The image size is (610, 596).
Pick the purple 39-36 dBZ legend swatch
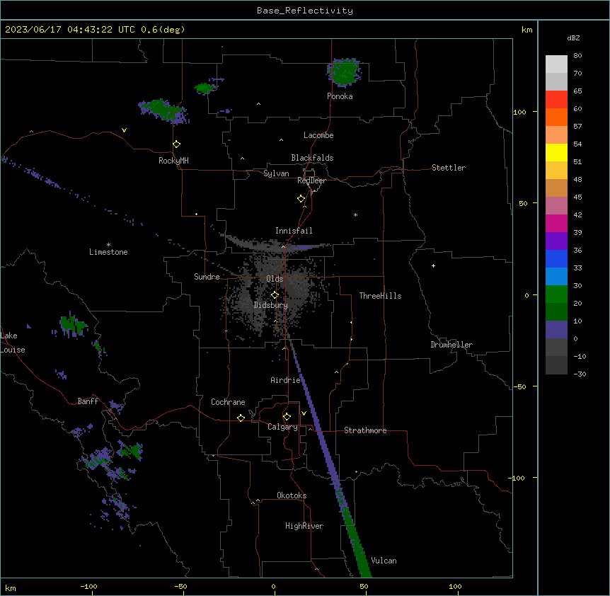[x=556, y=241]
